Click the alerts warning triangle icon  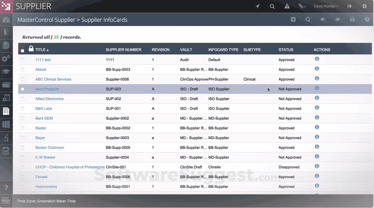(287, 6)
